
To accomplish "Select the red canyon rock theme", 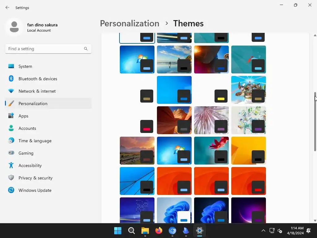I will tap(174, 120).
